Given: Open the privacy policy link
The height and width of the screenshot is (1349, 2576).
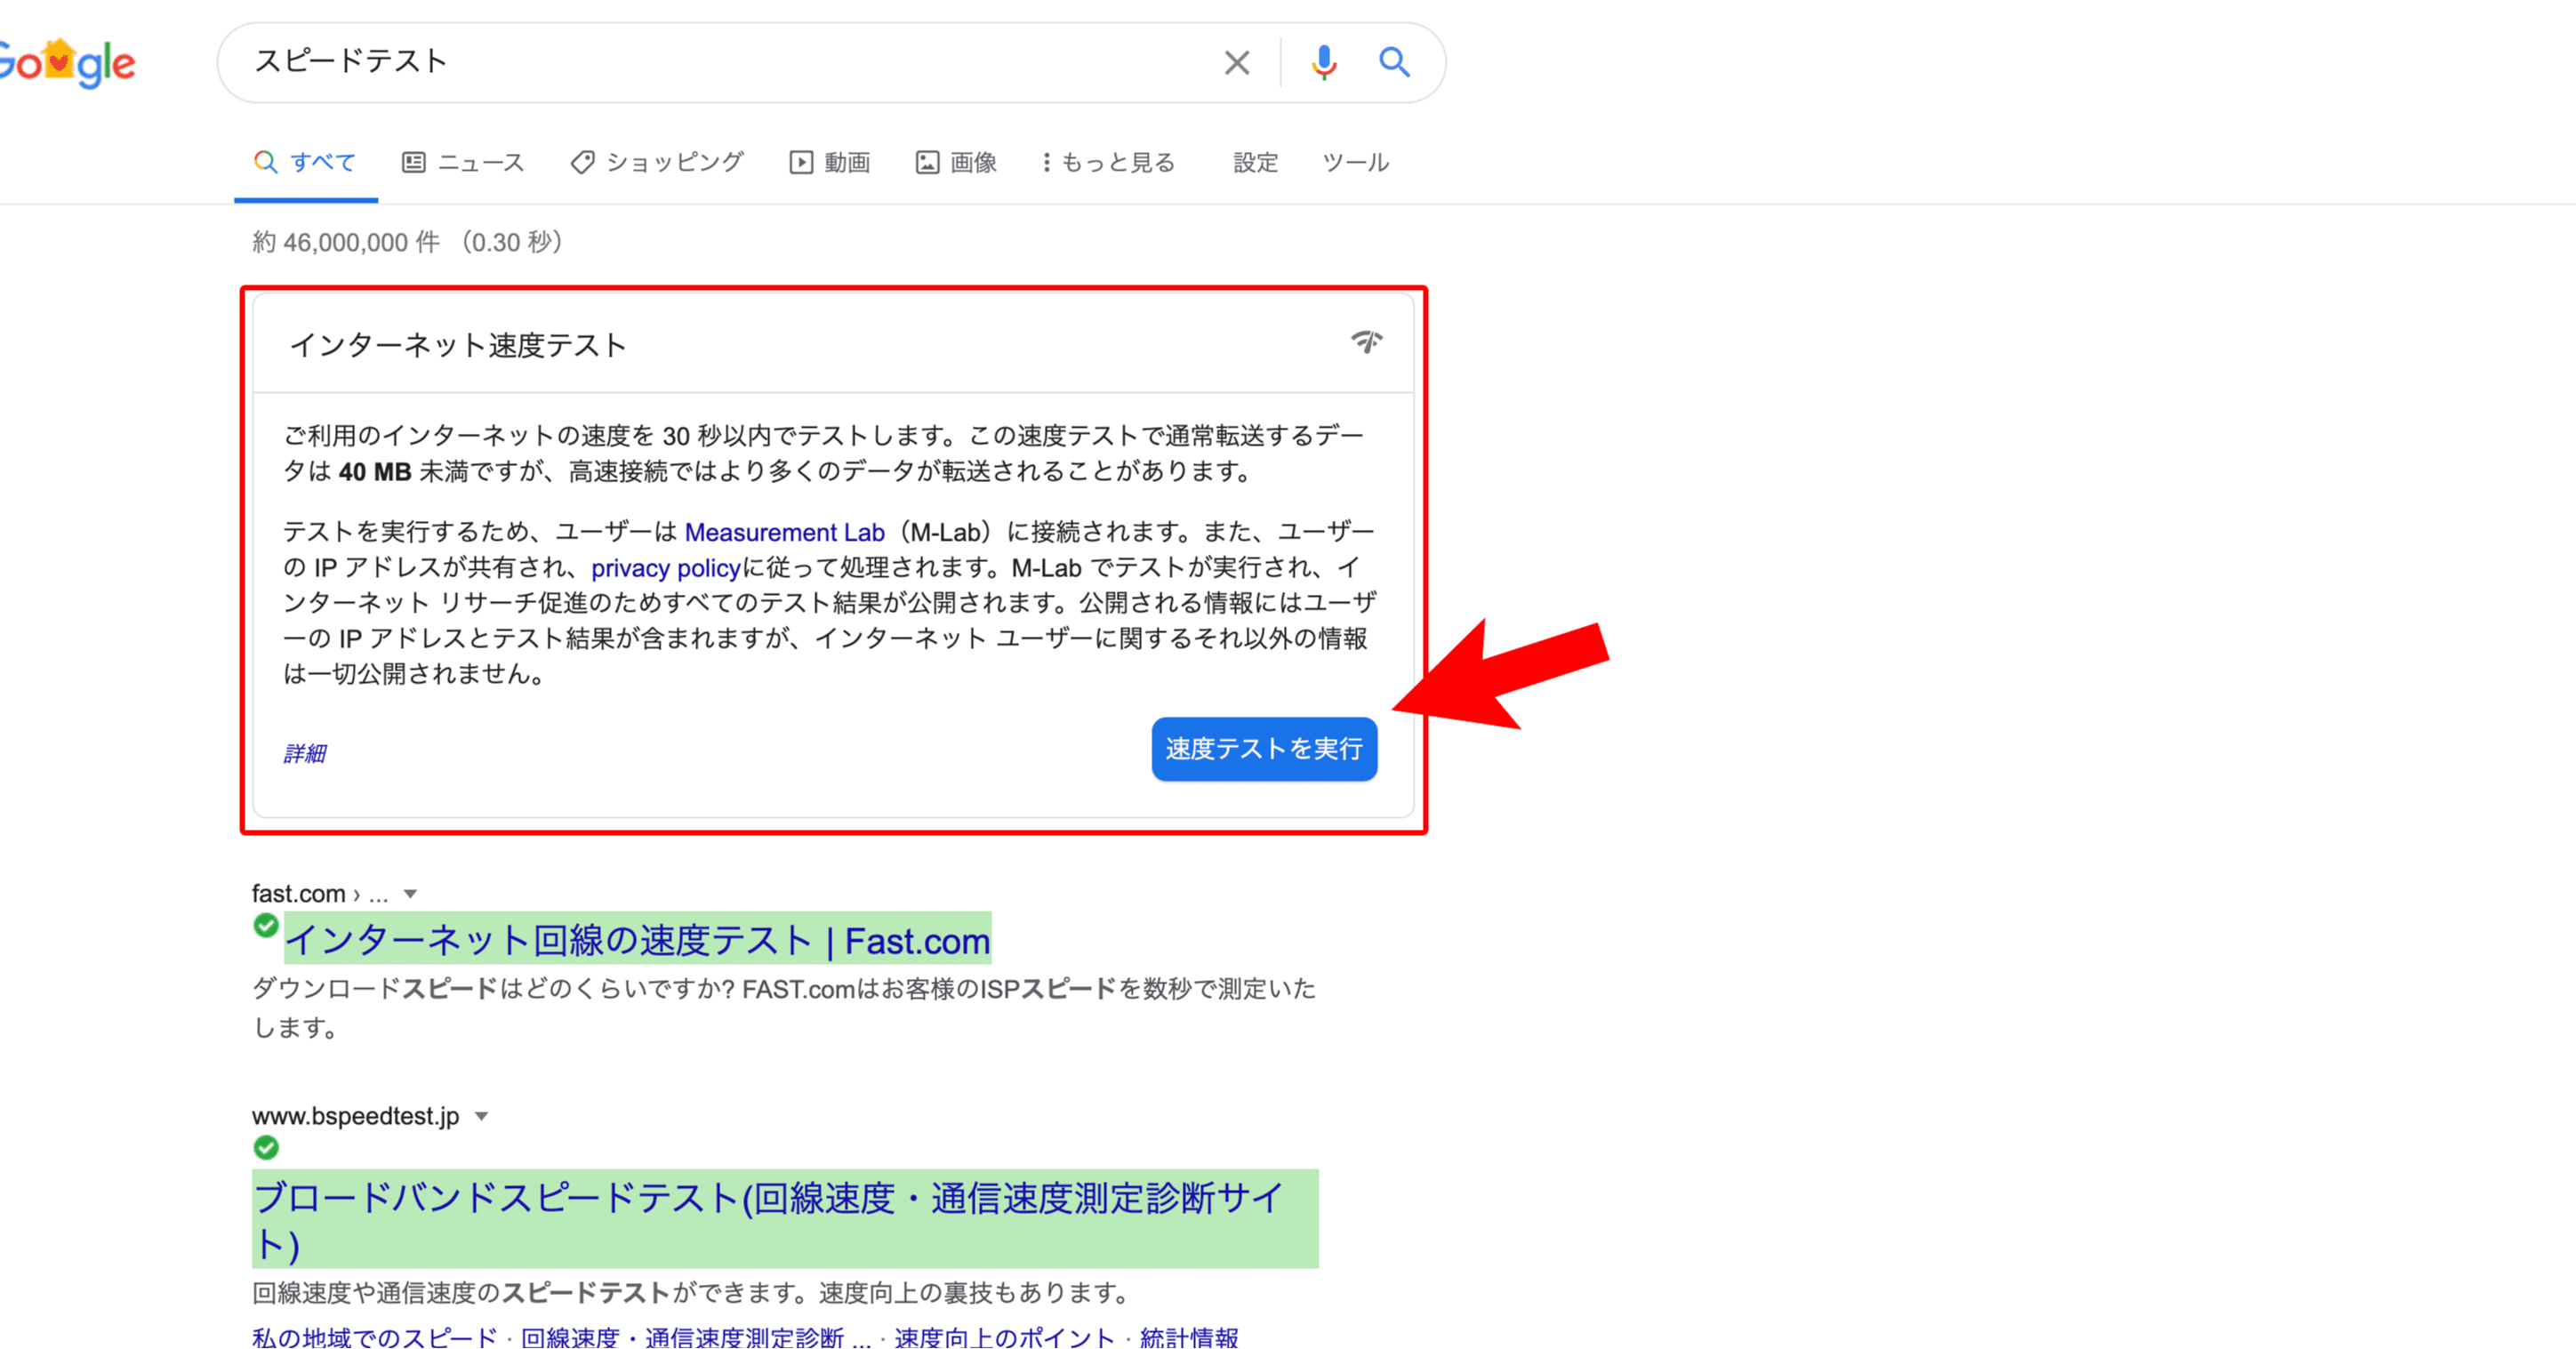Looking at the screenshot, I should pyautogui.click(x=665, y=568).
